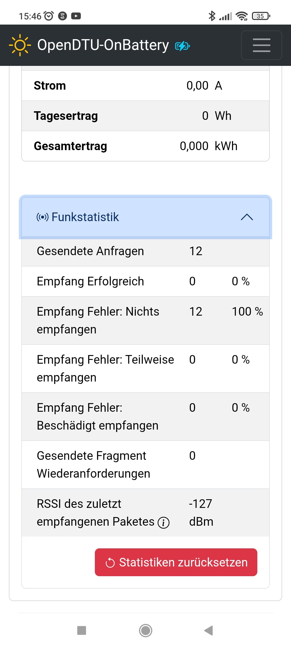This screenshot has width=291, height=648.
Task: Click the yellow sun logo icon
Action: point(20,45)
